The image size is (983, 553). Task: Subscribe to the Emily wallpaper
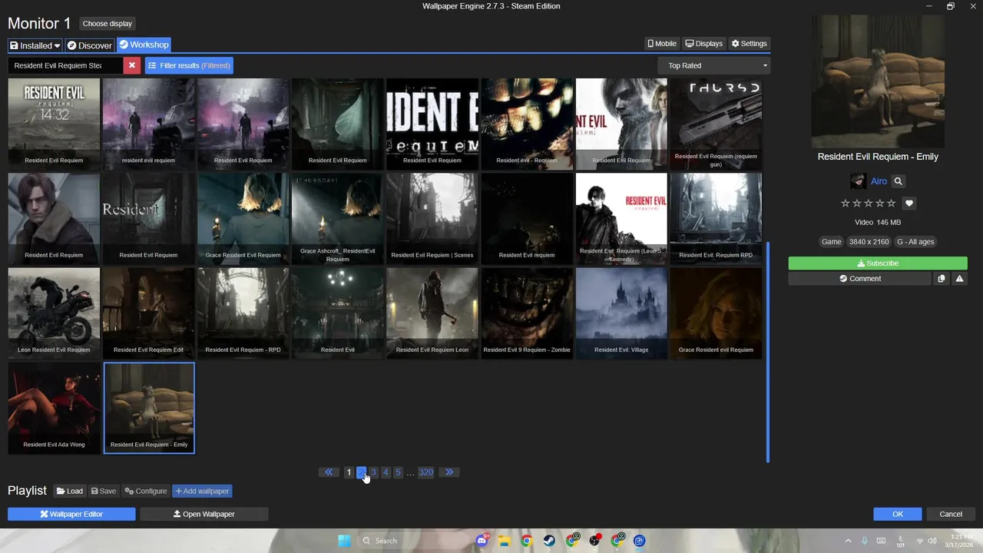click(x=878, y=263)
